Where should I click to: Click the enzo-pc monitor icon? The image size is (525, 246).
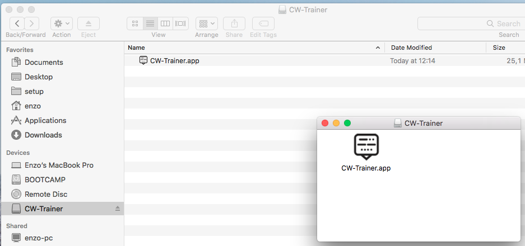16,238
